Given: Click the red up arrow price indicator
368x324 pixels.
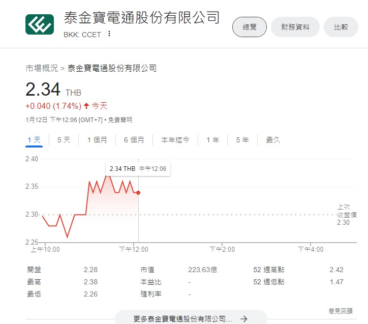Looking at the screenshot, I should click(86, 106).
